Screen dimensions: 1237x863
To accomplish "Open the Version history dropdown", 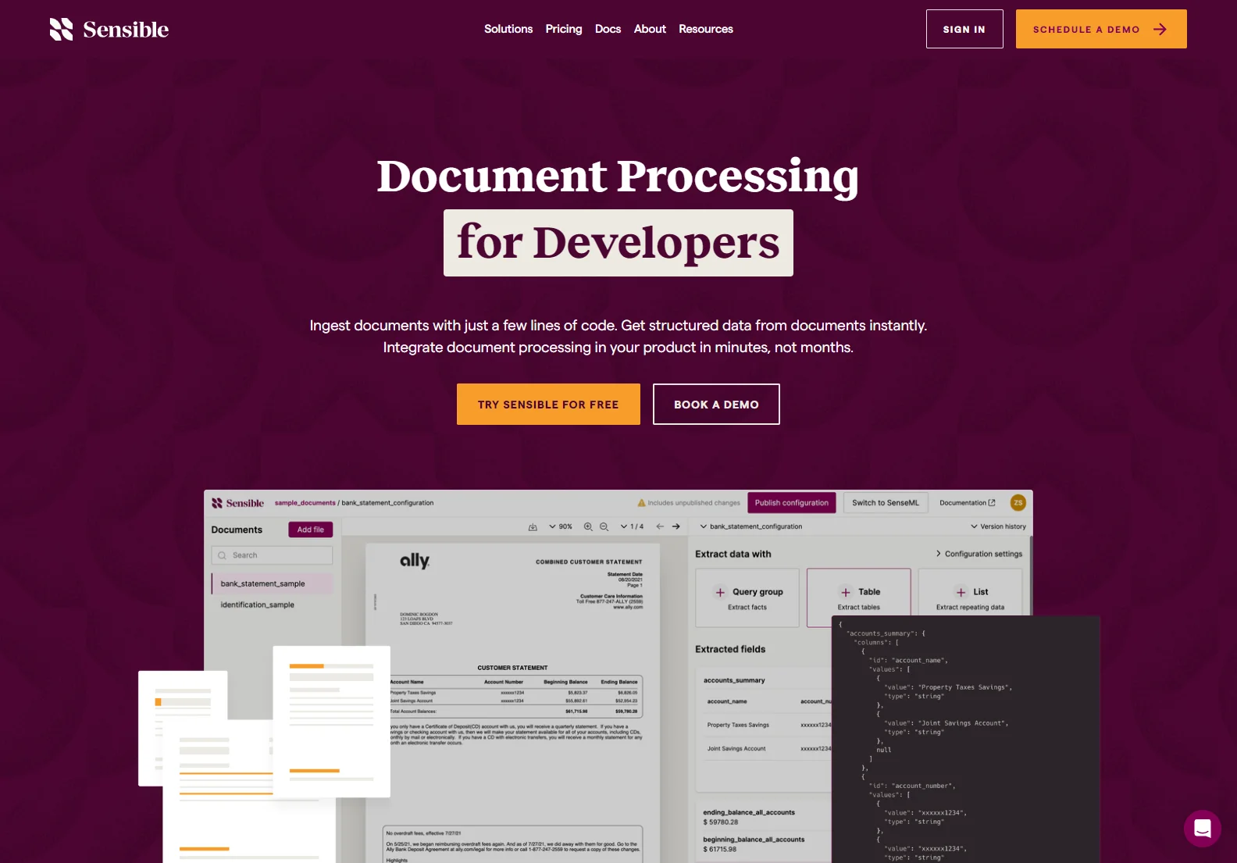I will 998,526.
